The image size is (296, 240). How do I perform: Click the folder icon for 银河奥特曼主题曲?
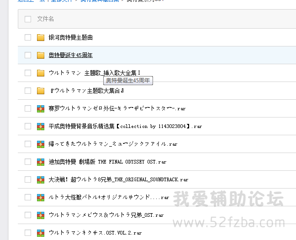[x=41, y=37]
